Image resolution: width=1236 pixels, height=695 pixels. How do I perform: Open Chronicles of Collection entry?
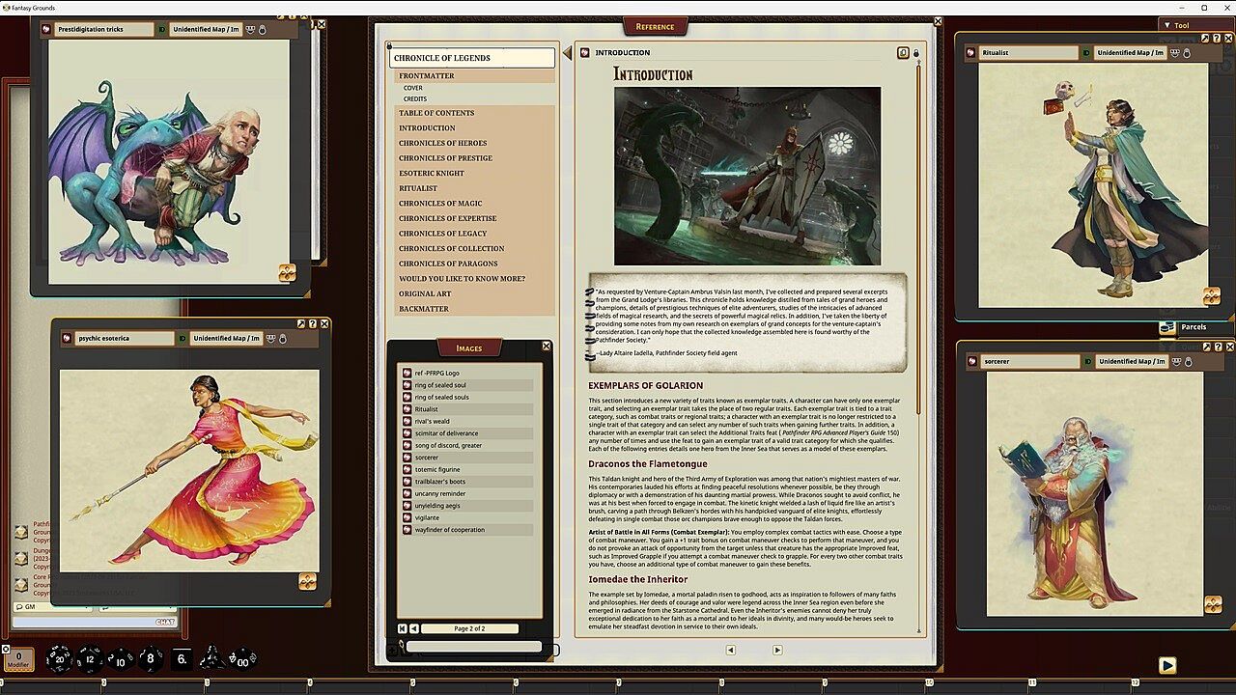tap(452, 248)
